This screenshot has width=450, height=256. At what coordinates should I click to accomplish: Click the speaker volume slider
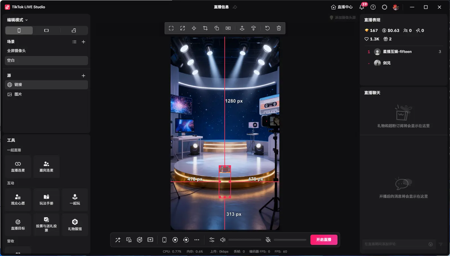coord(245,240)
